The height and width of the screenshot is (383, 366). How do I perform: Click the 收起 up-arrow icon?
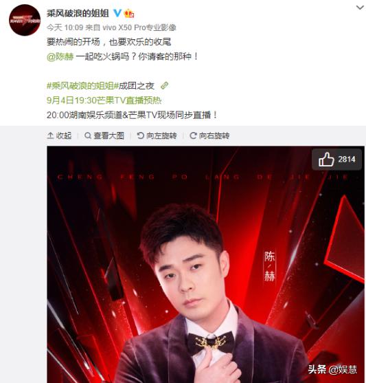(50, 135)
